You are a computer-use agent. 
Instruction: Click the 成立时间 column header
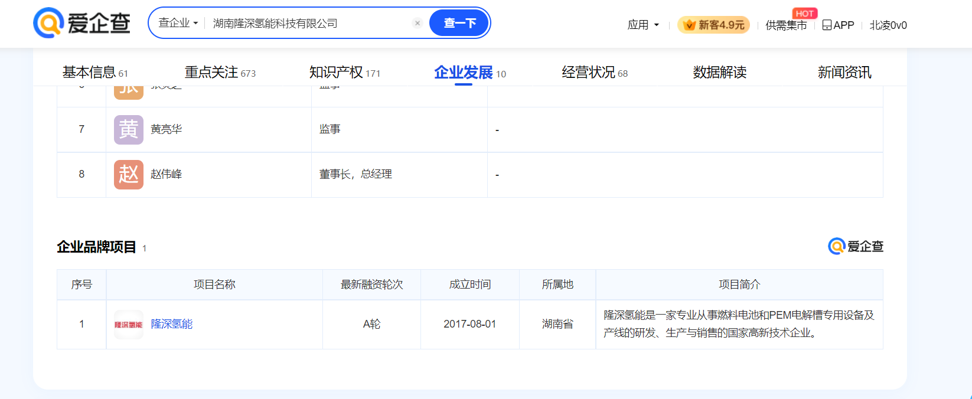(469, 284)
